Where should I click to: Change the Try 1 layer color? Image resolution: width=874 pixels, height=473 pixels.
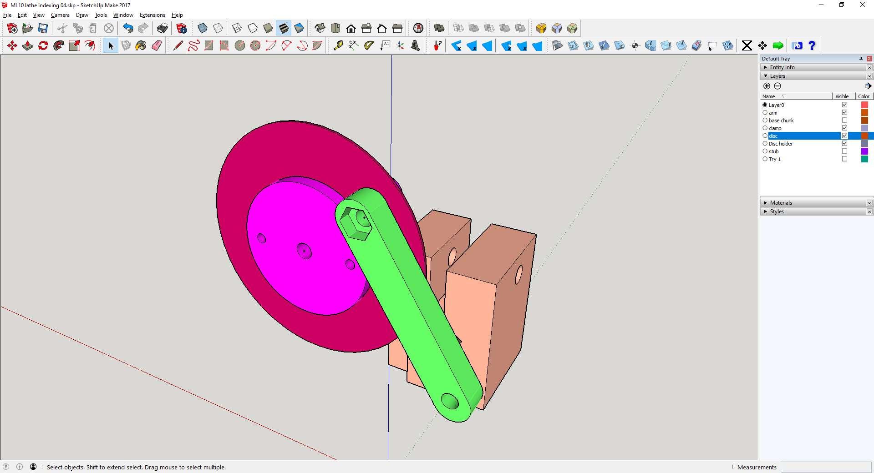coord(864,159)
